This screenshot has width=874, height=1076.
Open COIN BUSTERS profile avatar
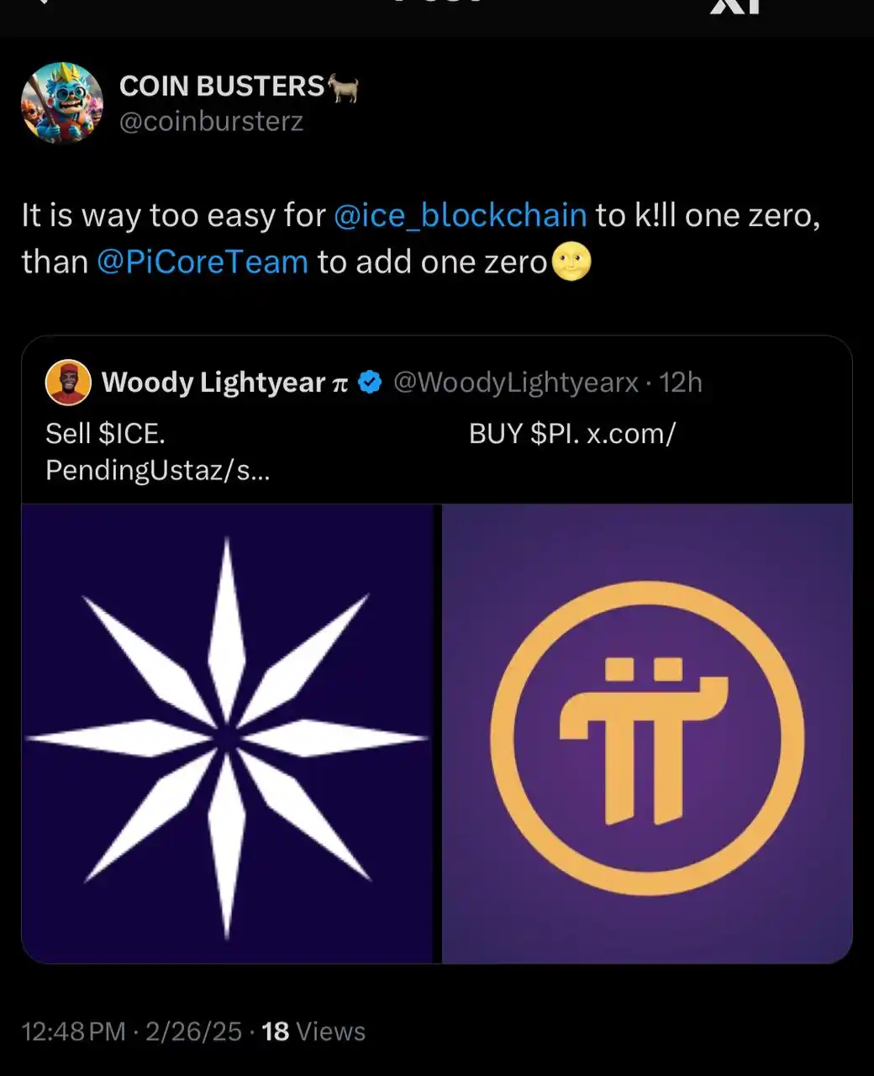(x=62, y=103)
